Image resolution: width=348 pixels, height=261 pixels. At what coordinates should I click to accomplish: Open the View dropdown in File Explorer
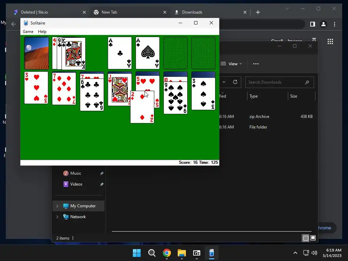click(231, 64)
